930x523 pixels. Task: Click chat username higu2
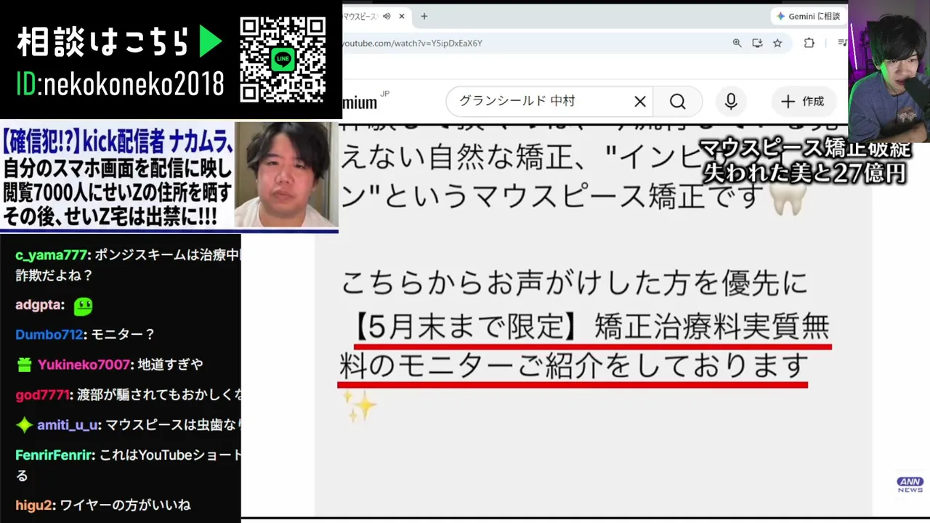tap(34, 505)
